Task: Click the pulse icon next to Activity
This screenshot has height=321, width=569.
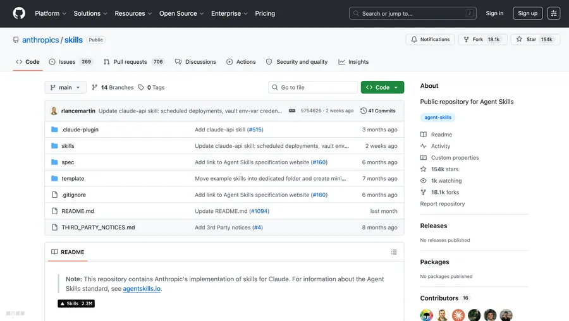Action: (424, 146)
